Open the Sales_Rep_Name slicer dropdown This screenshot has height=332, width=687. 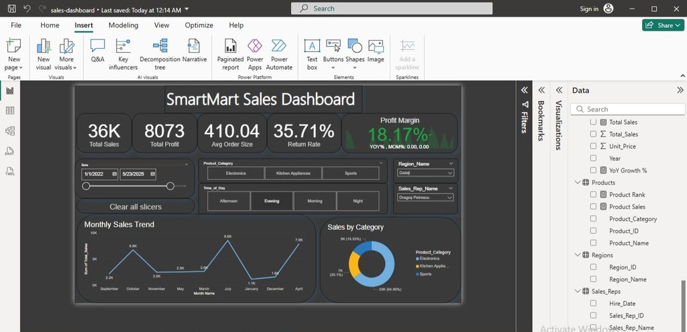click(x=450, y=198)
